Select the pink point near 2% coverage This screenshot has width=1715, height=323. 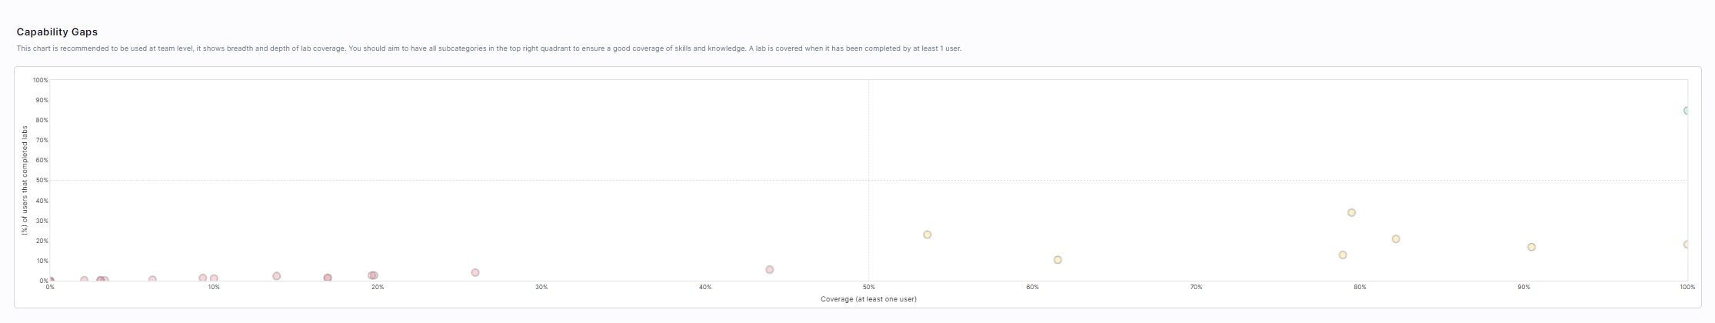[85, 280]
